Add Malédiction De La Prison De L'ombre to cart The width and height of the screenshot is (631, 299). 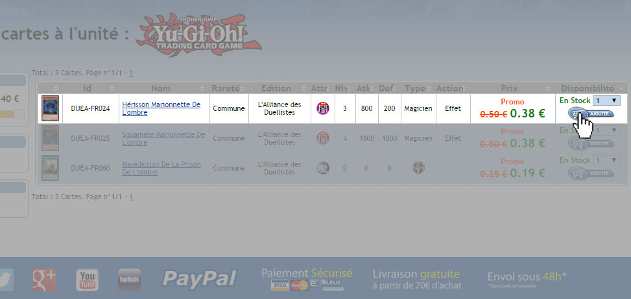[591, 173]
